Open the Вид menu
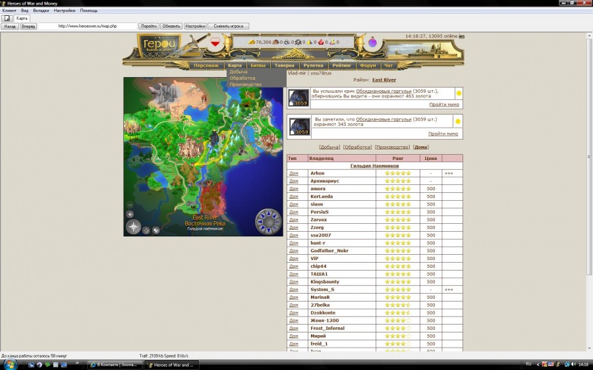This screenshot has width=593, height=370. (x=25, y=11)
